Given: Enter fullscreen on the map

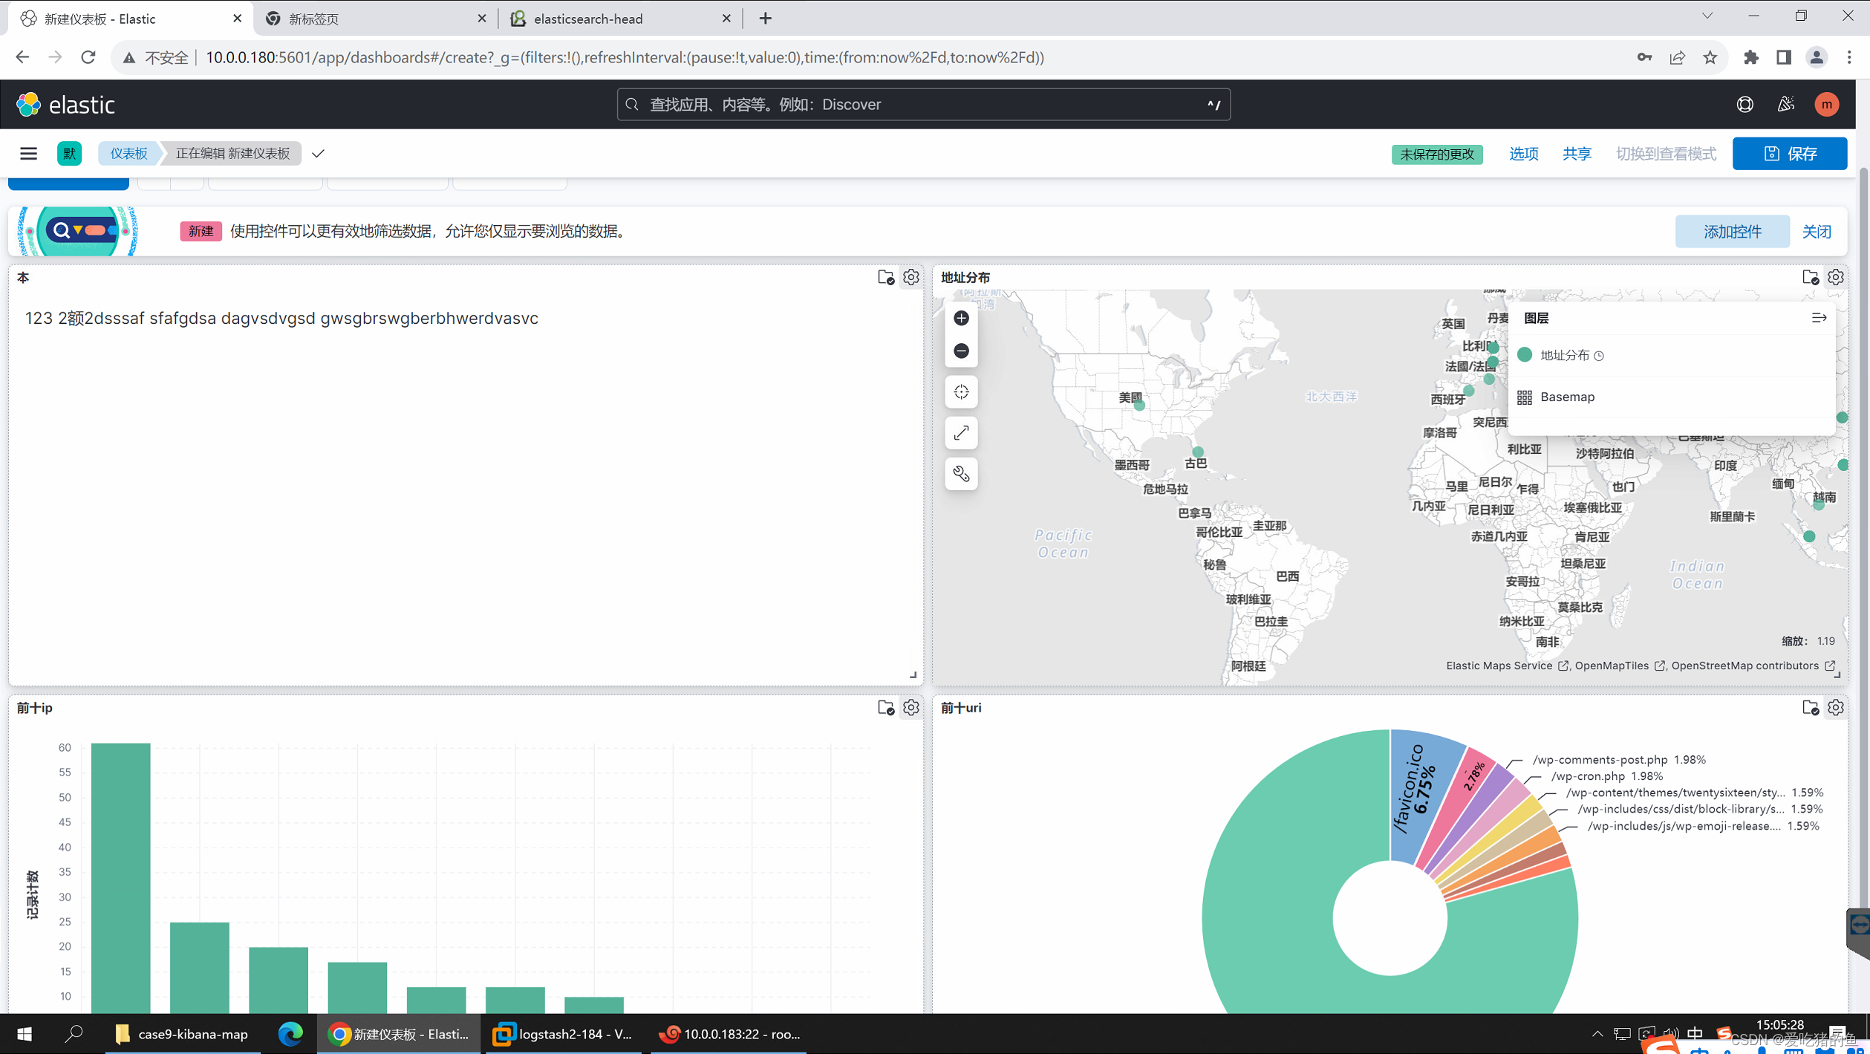Looking at the screenshot, I should [961, 433].
